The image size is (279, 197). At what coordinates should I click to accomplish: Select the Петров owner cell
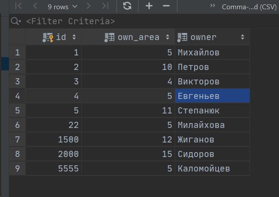pos(212,67)
